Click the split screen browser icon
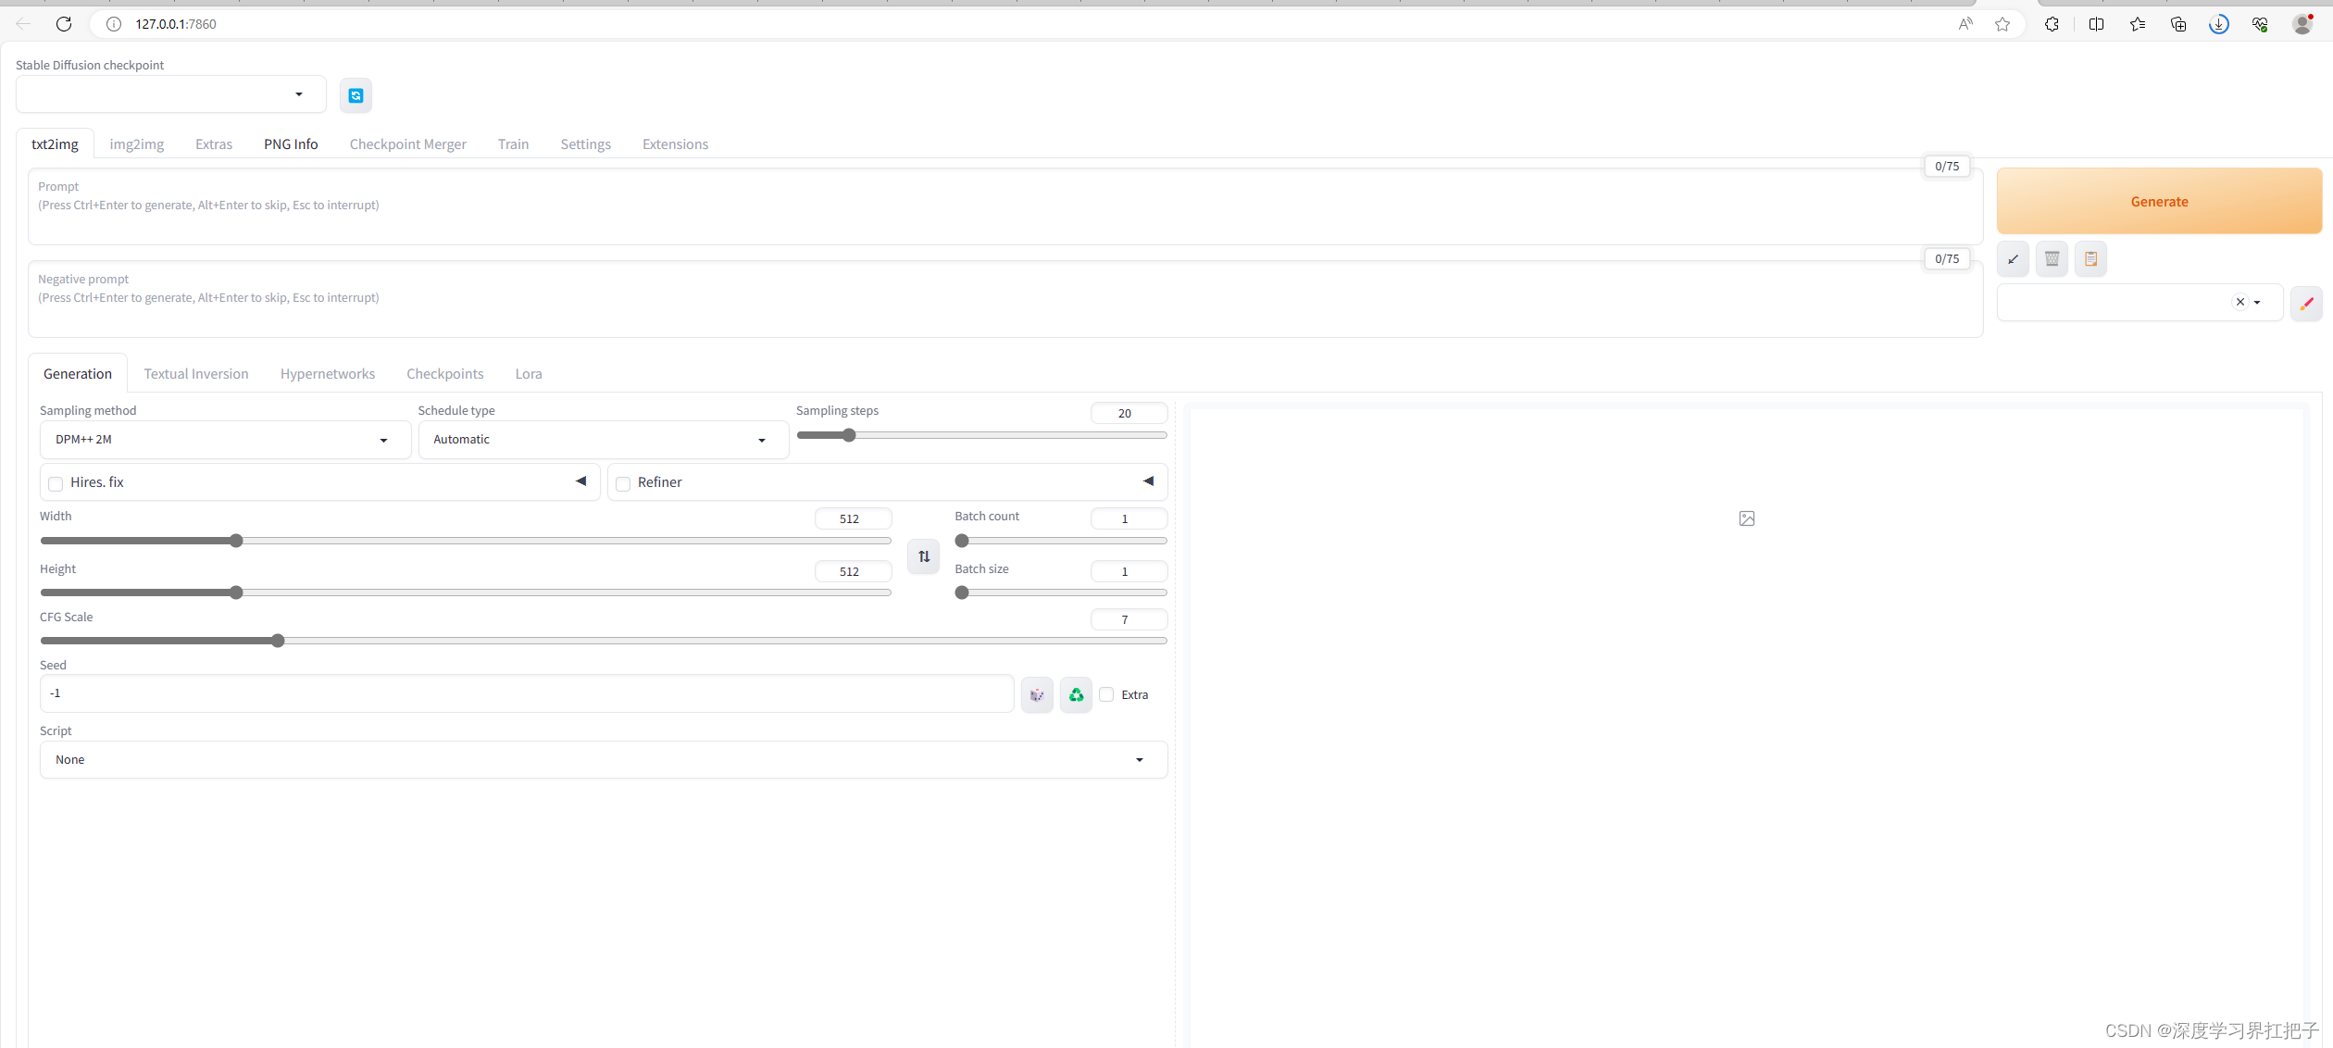This screenshot has width=2333, height=1048. [x=2096, y=24]
